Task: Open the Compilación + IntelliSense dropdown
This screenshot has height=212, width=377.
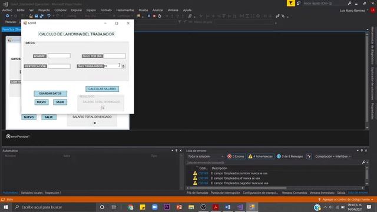Action: pyautogui.click(x=333, y=157)
